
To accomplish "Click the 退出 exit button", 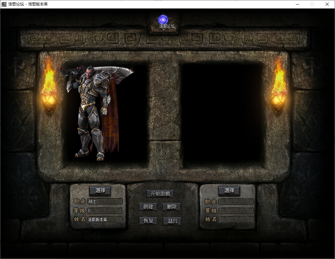I will (172, 221).
